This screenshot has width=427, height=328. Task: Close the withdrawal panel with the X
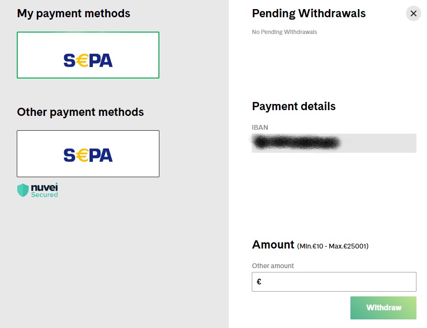point(414,13)
